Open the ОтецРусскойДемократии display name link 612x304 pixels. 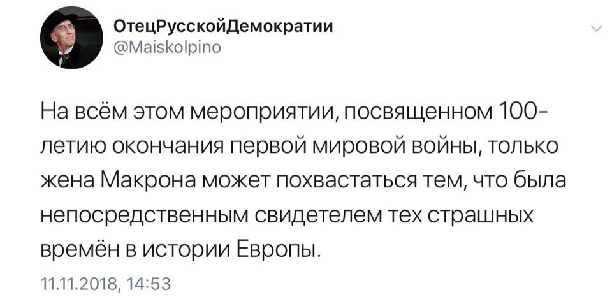pyautogui.click(x=223, y=27)
